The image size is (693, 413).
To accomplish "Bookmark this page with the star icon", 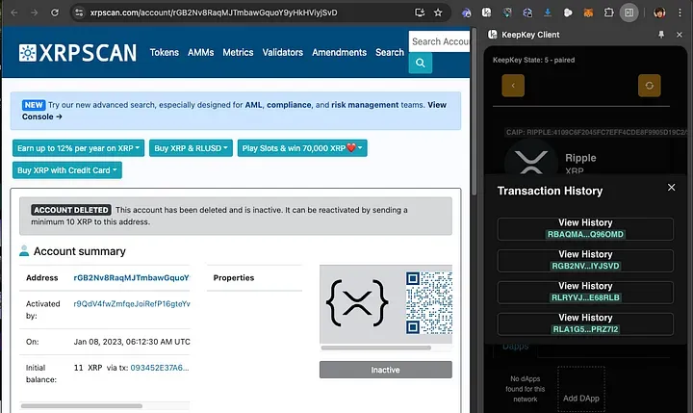I will (438, 13).
